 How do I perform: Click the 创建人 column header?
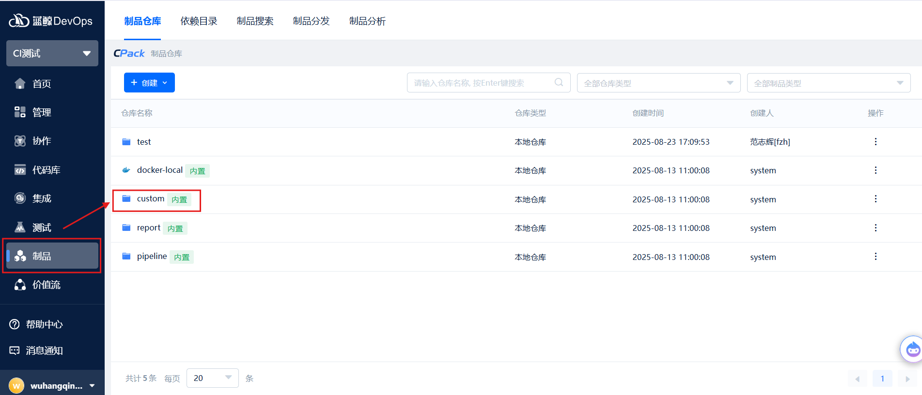tap(762, 113)
